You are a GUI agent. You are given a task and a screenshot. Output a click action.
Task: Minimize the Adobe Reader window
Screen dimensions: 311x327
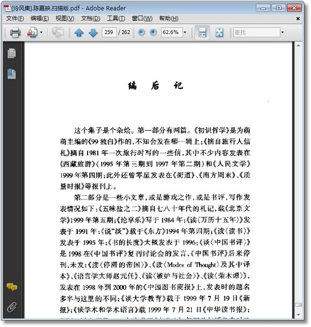[263, 8]
